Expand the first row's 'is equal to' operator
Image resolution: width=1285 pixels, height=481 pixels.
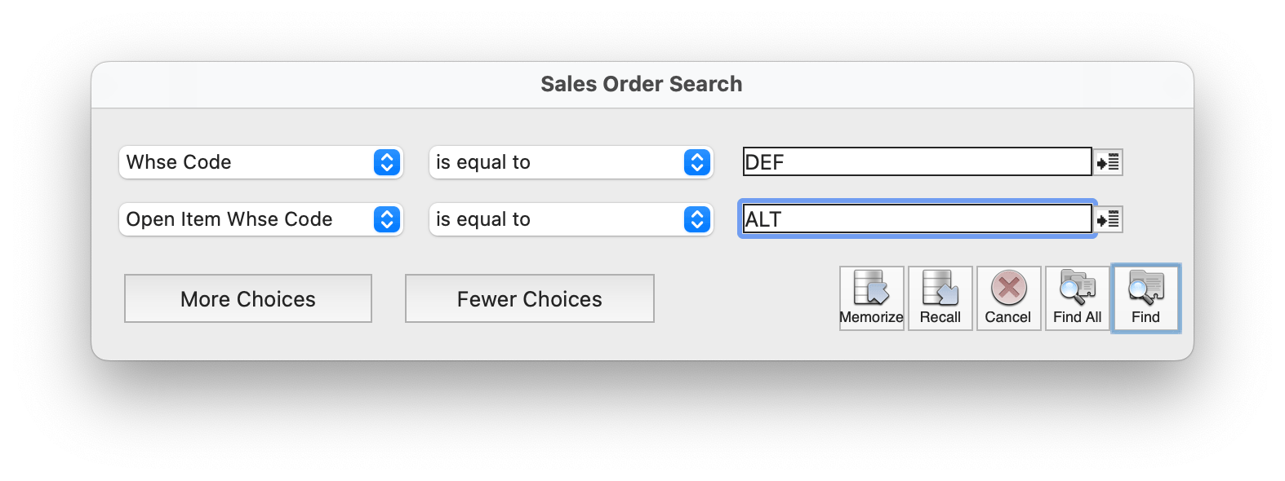pos(571,162)
